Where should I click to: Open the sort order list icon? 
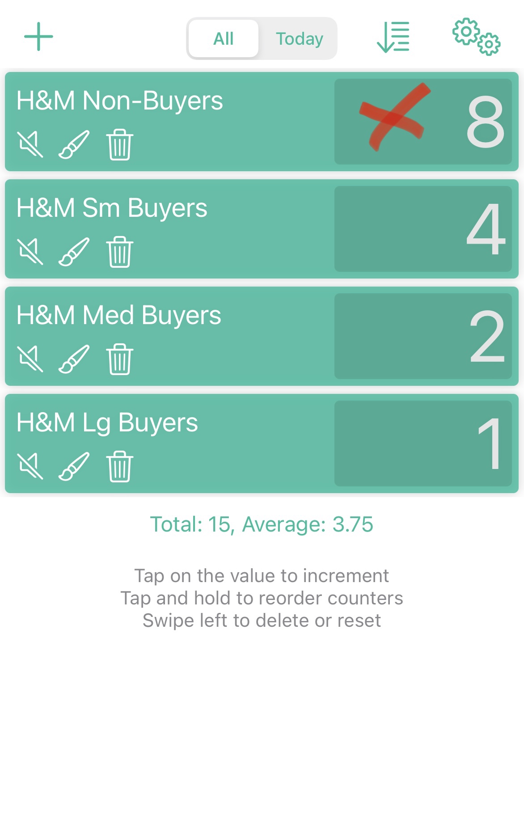(x=393, y=37)
